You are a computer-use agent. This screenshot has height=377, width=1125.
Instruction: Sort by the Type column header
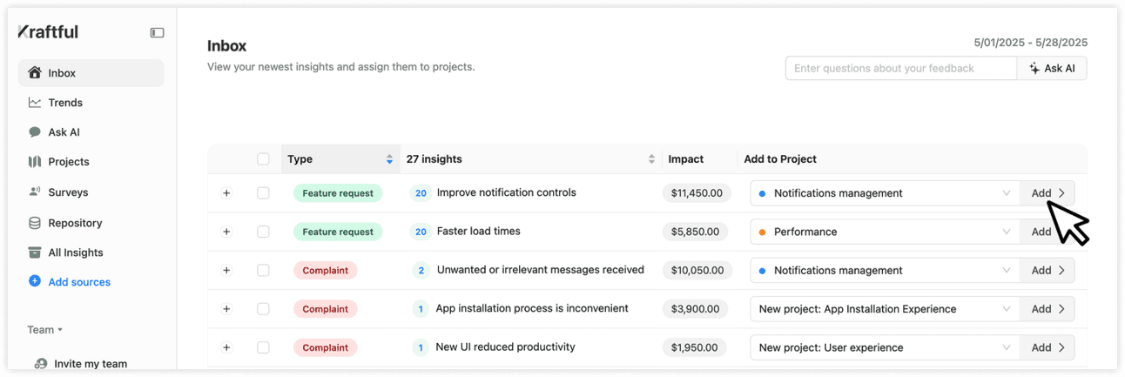[340, 159]
